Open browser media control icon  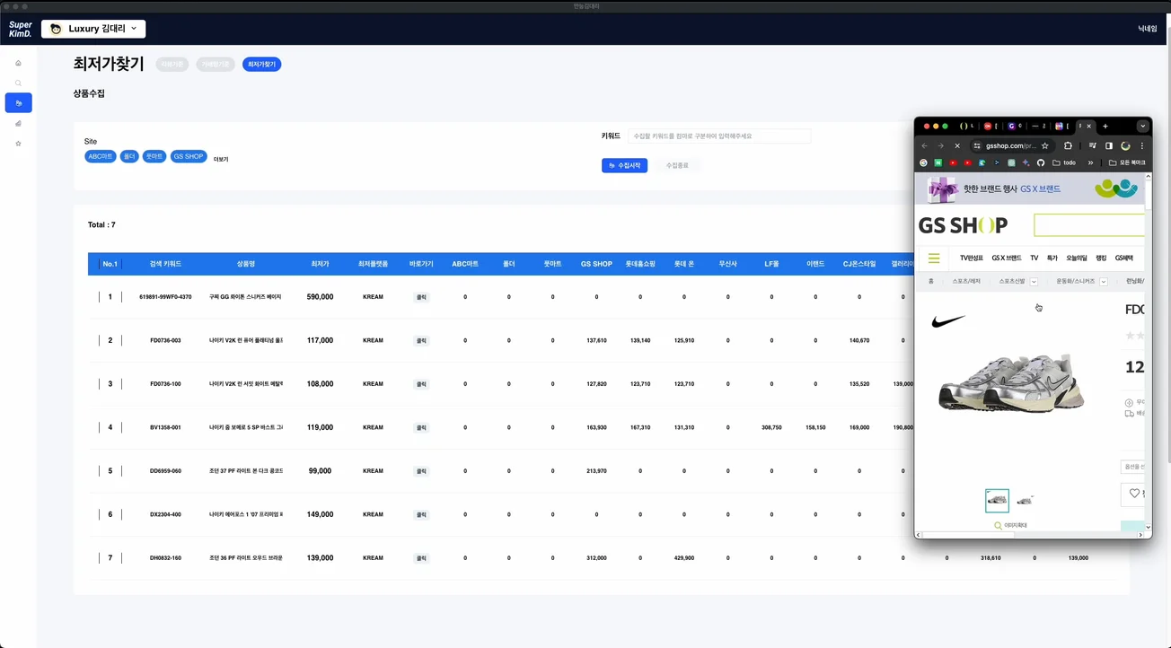pos(1093,145)
